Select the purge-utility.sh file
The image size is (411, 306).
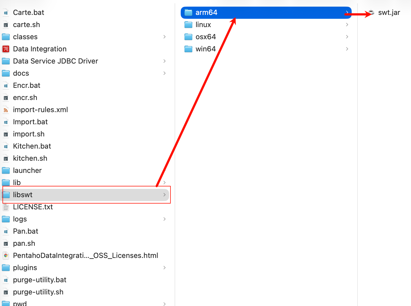pyautogui.click(x=38, y=292)
